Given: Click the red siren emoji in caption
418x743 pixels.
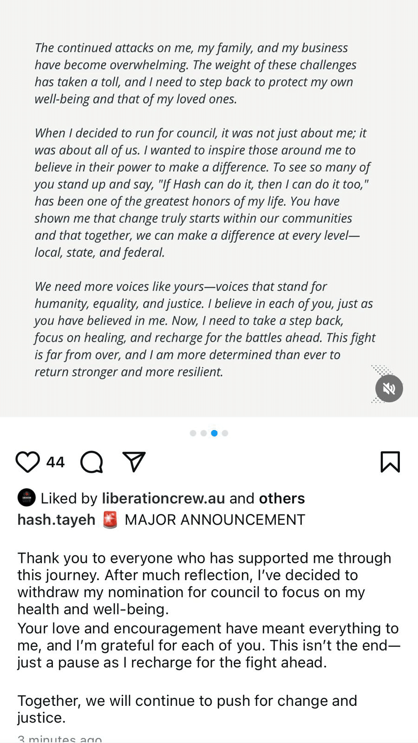Looking at the screenshot, I should point(110,520).
